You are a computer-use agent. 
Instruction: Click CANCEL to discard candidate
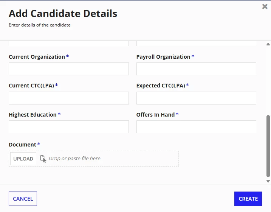coord(23,199)
